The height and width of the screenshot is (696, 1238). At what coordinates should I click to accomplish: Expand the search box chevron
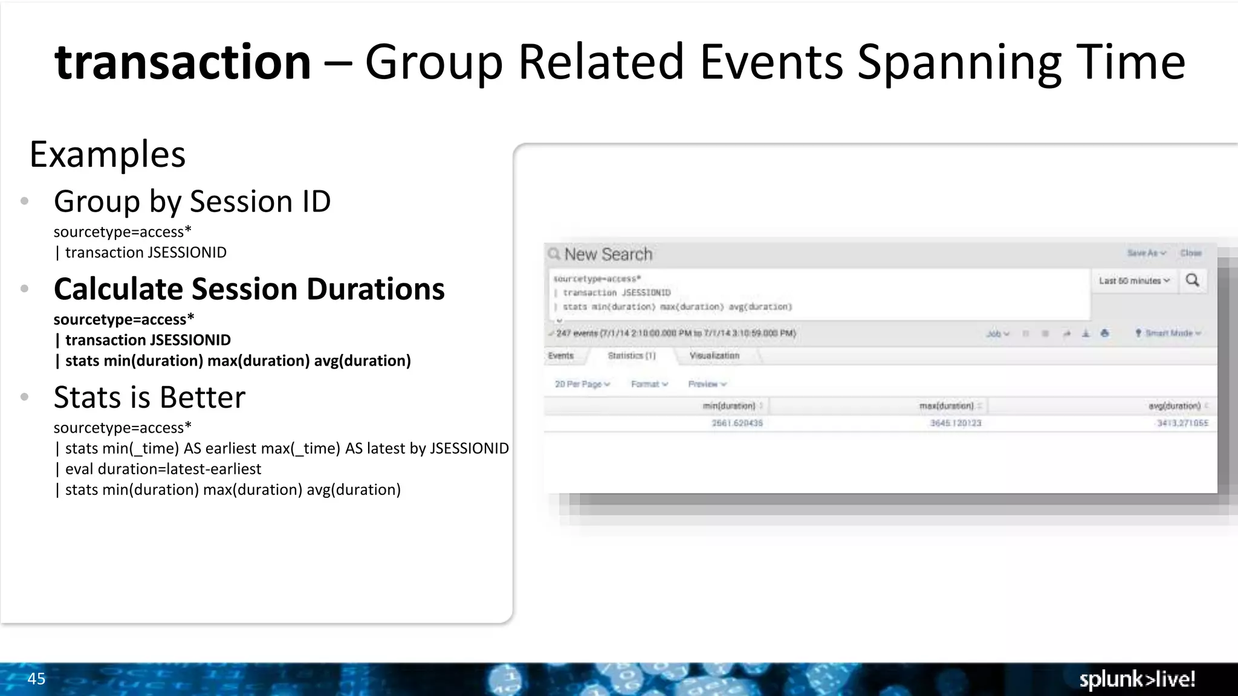[x=559, y=320]
